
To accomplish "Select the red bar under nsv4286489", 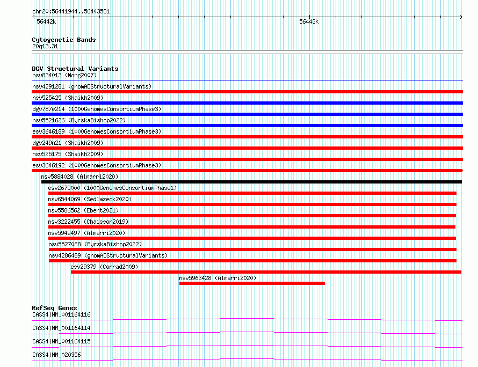I will tap(252, 261).
